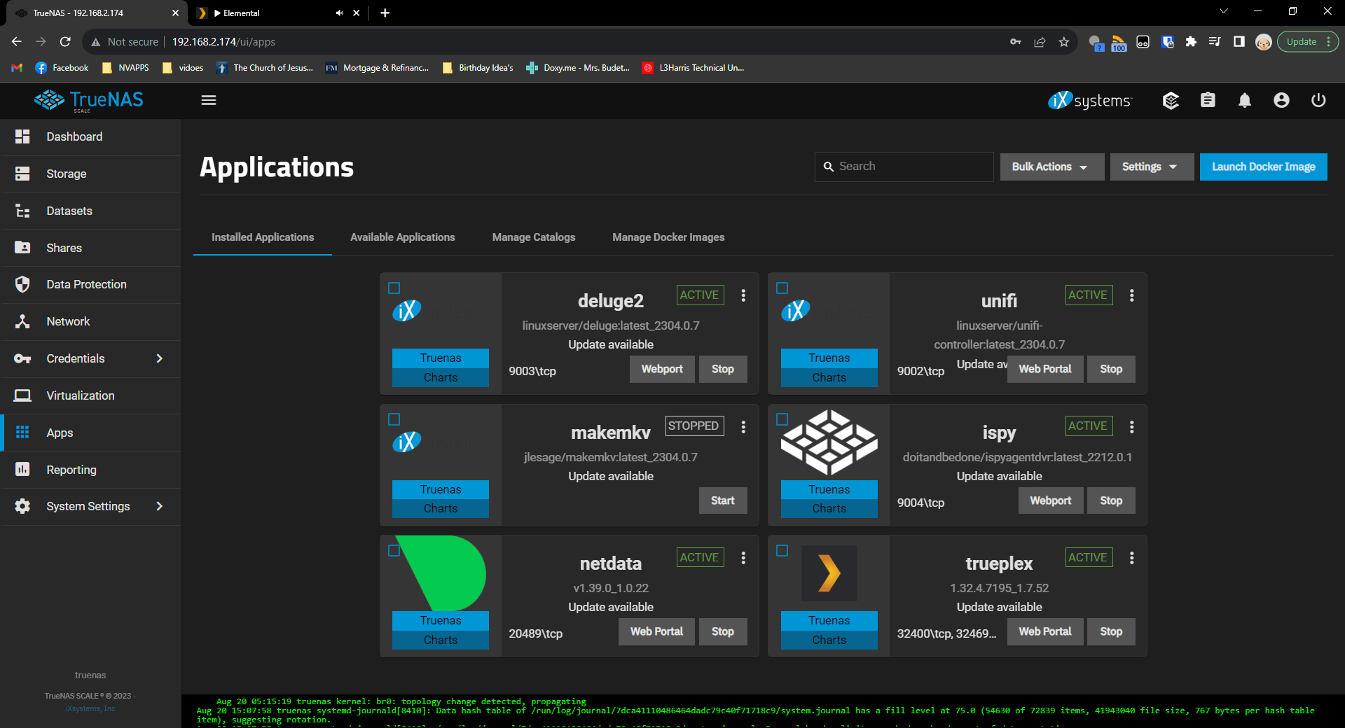Screen dimensions: 1345x728
Task: Open Reporting page
Action: (90, 470)
